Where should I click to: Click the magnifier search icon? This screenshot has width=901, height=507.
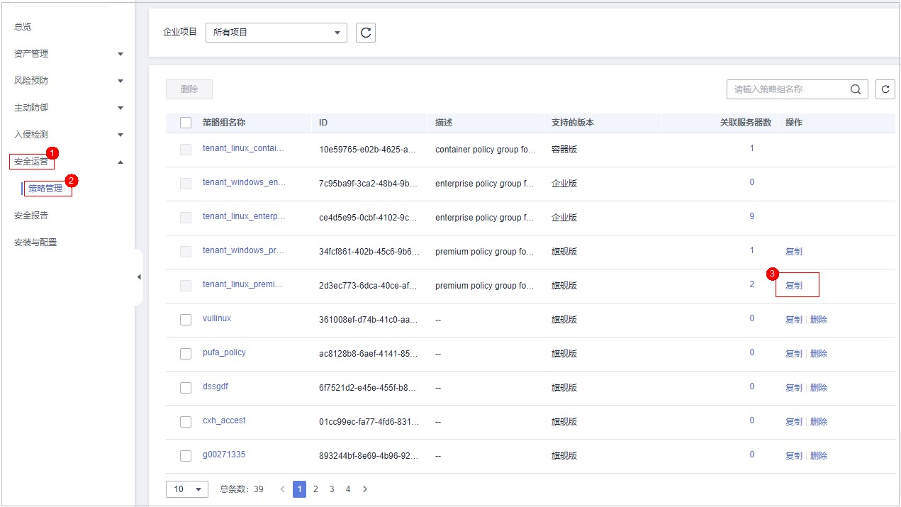(856, 89)
